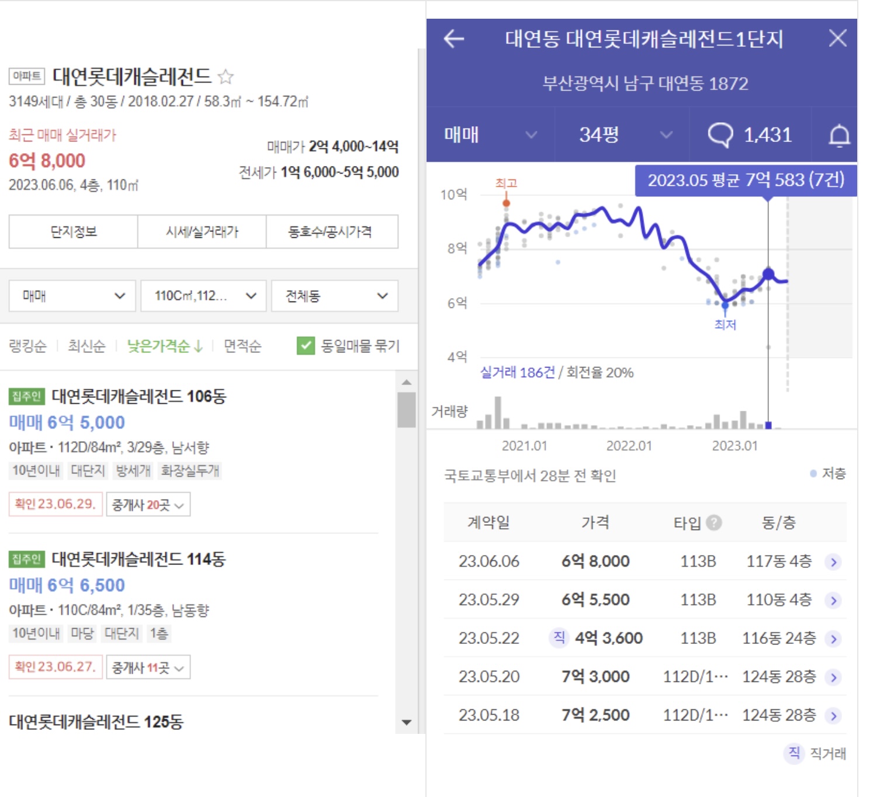This screenshot has height=797, width=887.
Task: Click the 계약일 column header
Action: [x=488, y=522]
